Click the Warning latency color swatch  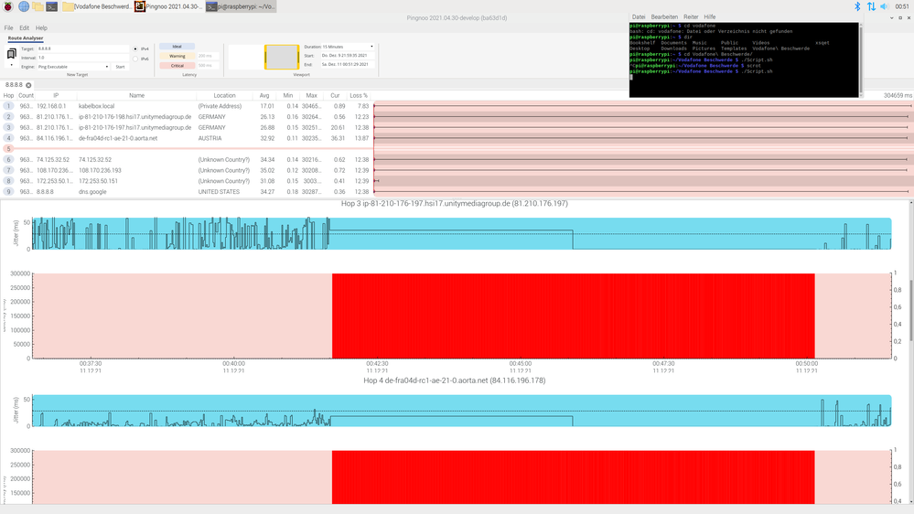pos(177,56)
